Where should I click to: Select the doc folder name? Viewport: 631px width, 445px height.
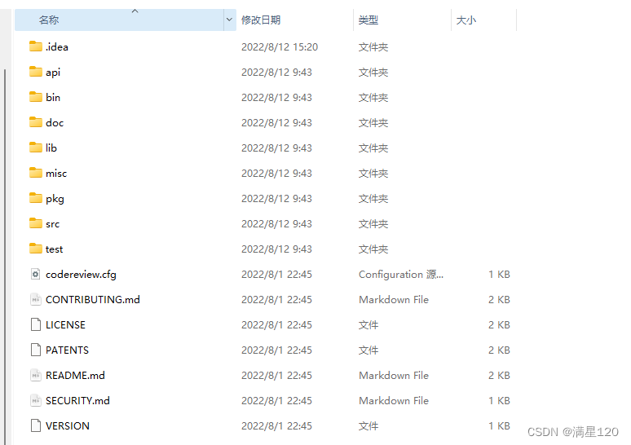pyautogui.click(x=55, y=123)
